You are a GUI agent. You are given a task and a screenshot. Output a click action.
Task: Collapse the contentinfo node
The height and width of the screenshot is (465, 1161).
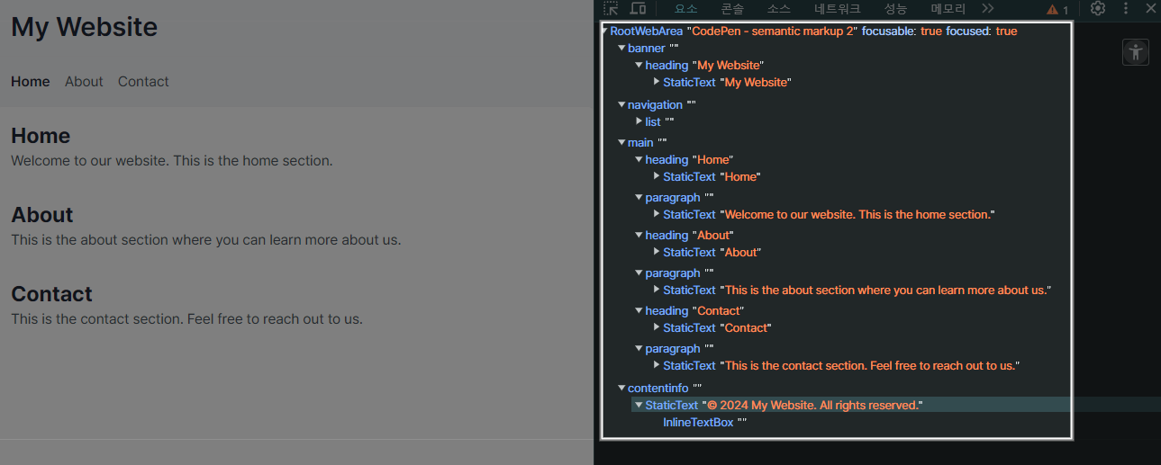621,389
